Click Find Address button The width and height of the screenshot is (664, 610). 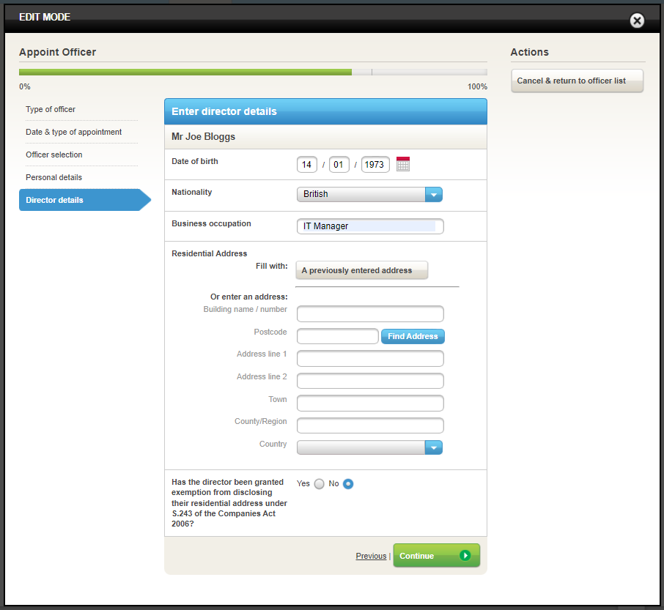click(x=413, y=336)
